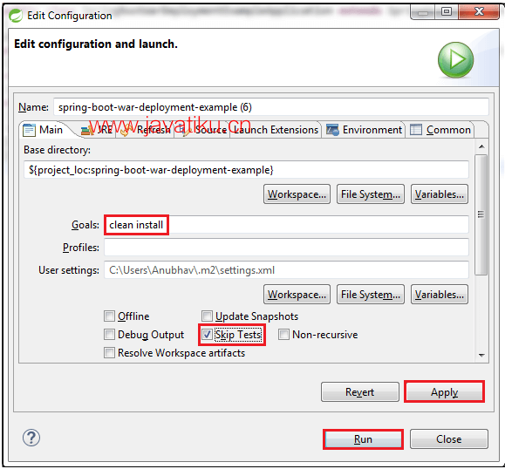
Task: Click the Spring leaf icon in title bar
Action: click(16, 16)
